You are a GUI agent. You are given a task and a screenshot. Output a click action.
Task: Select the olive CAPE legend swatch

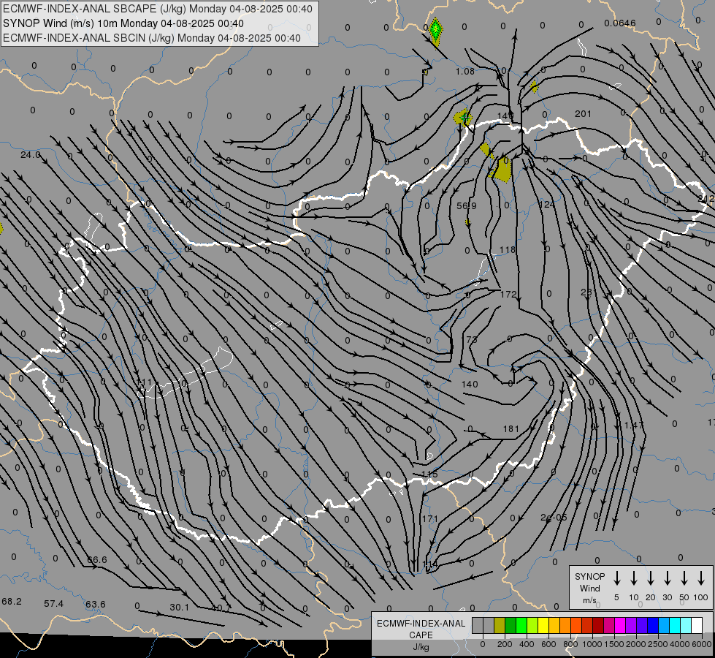[500, 625]
